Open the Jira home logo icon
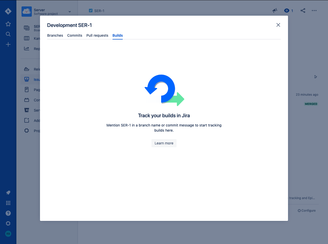Image resolution: width=328 pixels, height=244 pixels. [x=8, y=12]
